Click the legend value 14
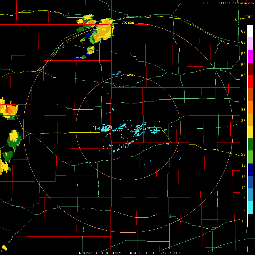This screenshot has width=255, height=255. point(243,177)
